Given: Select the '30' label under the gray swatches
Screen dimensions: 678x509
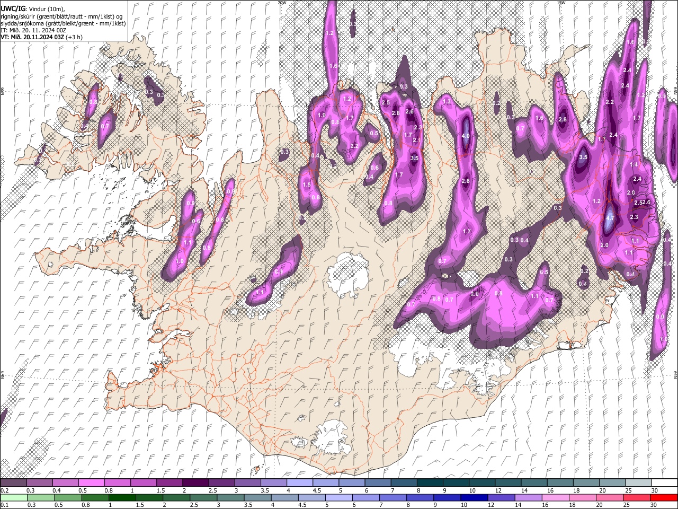Looking at the screenshot, I should [655, 490].
